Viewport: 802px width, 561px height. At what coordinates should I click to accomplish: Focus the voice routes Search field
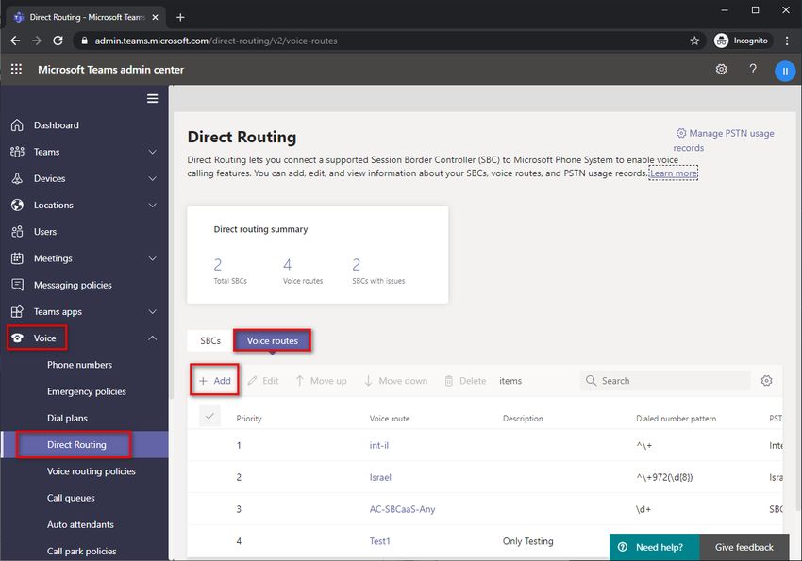pyautogui.click(x=665, y=381)
